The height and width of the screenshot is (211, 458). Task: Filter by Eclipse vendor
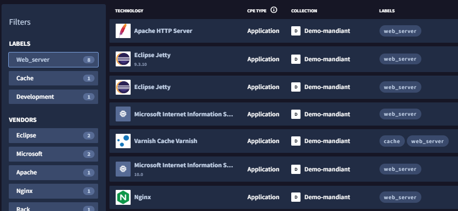(x=53, y=135)
